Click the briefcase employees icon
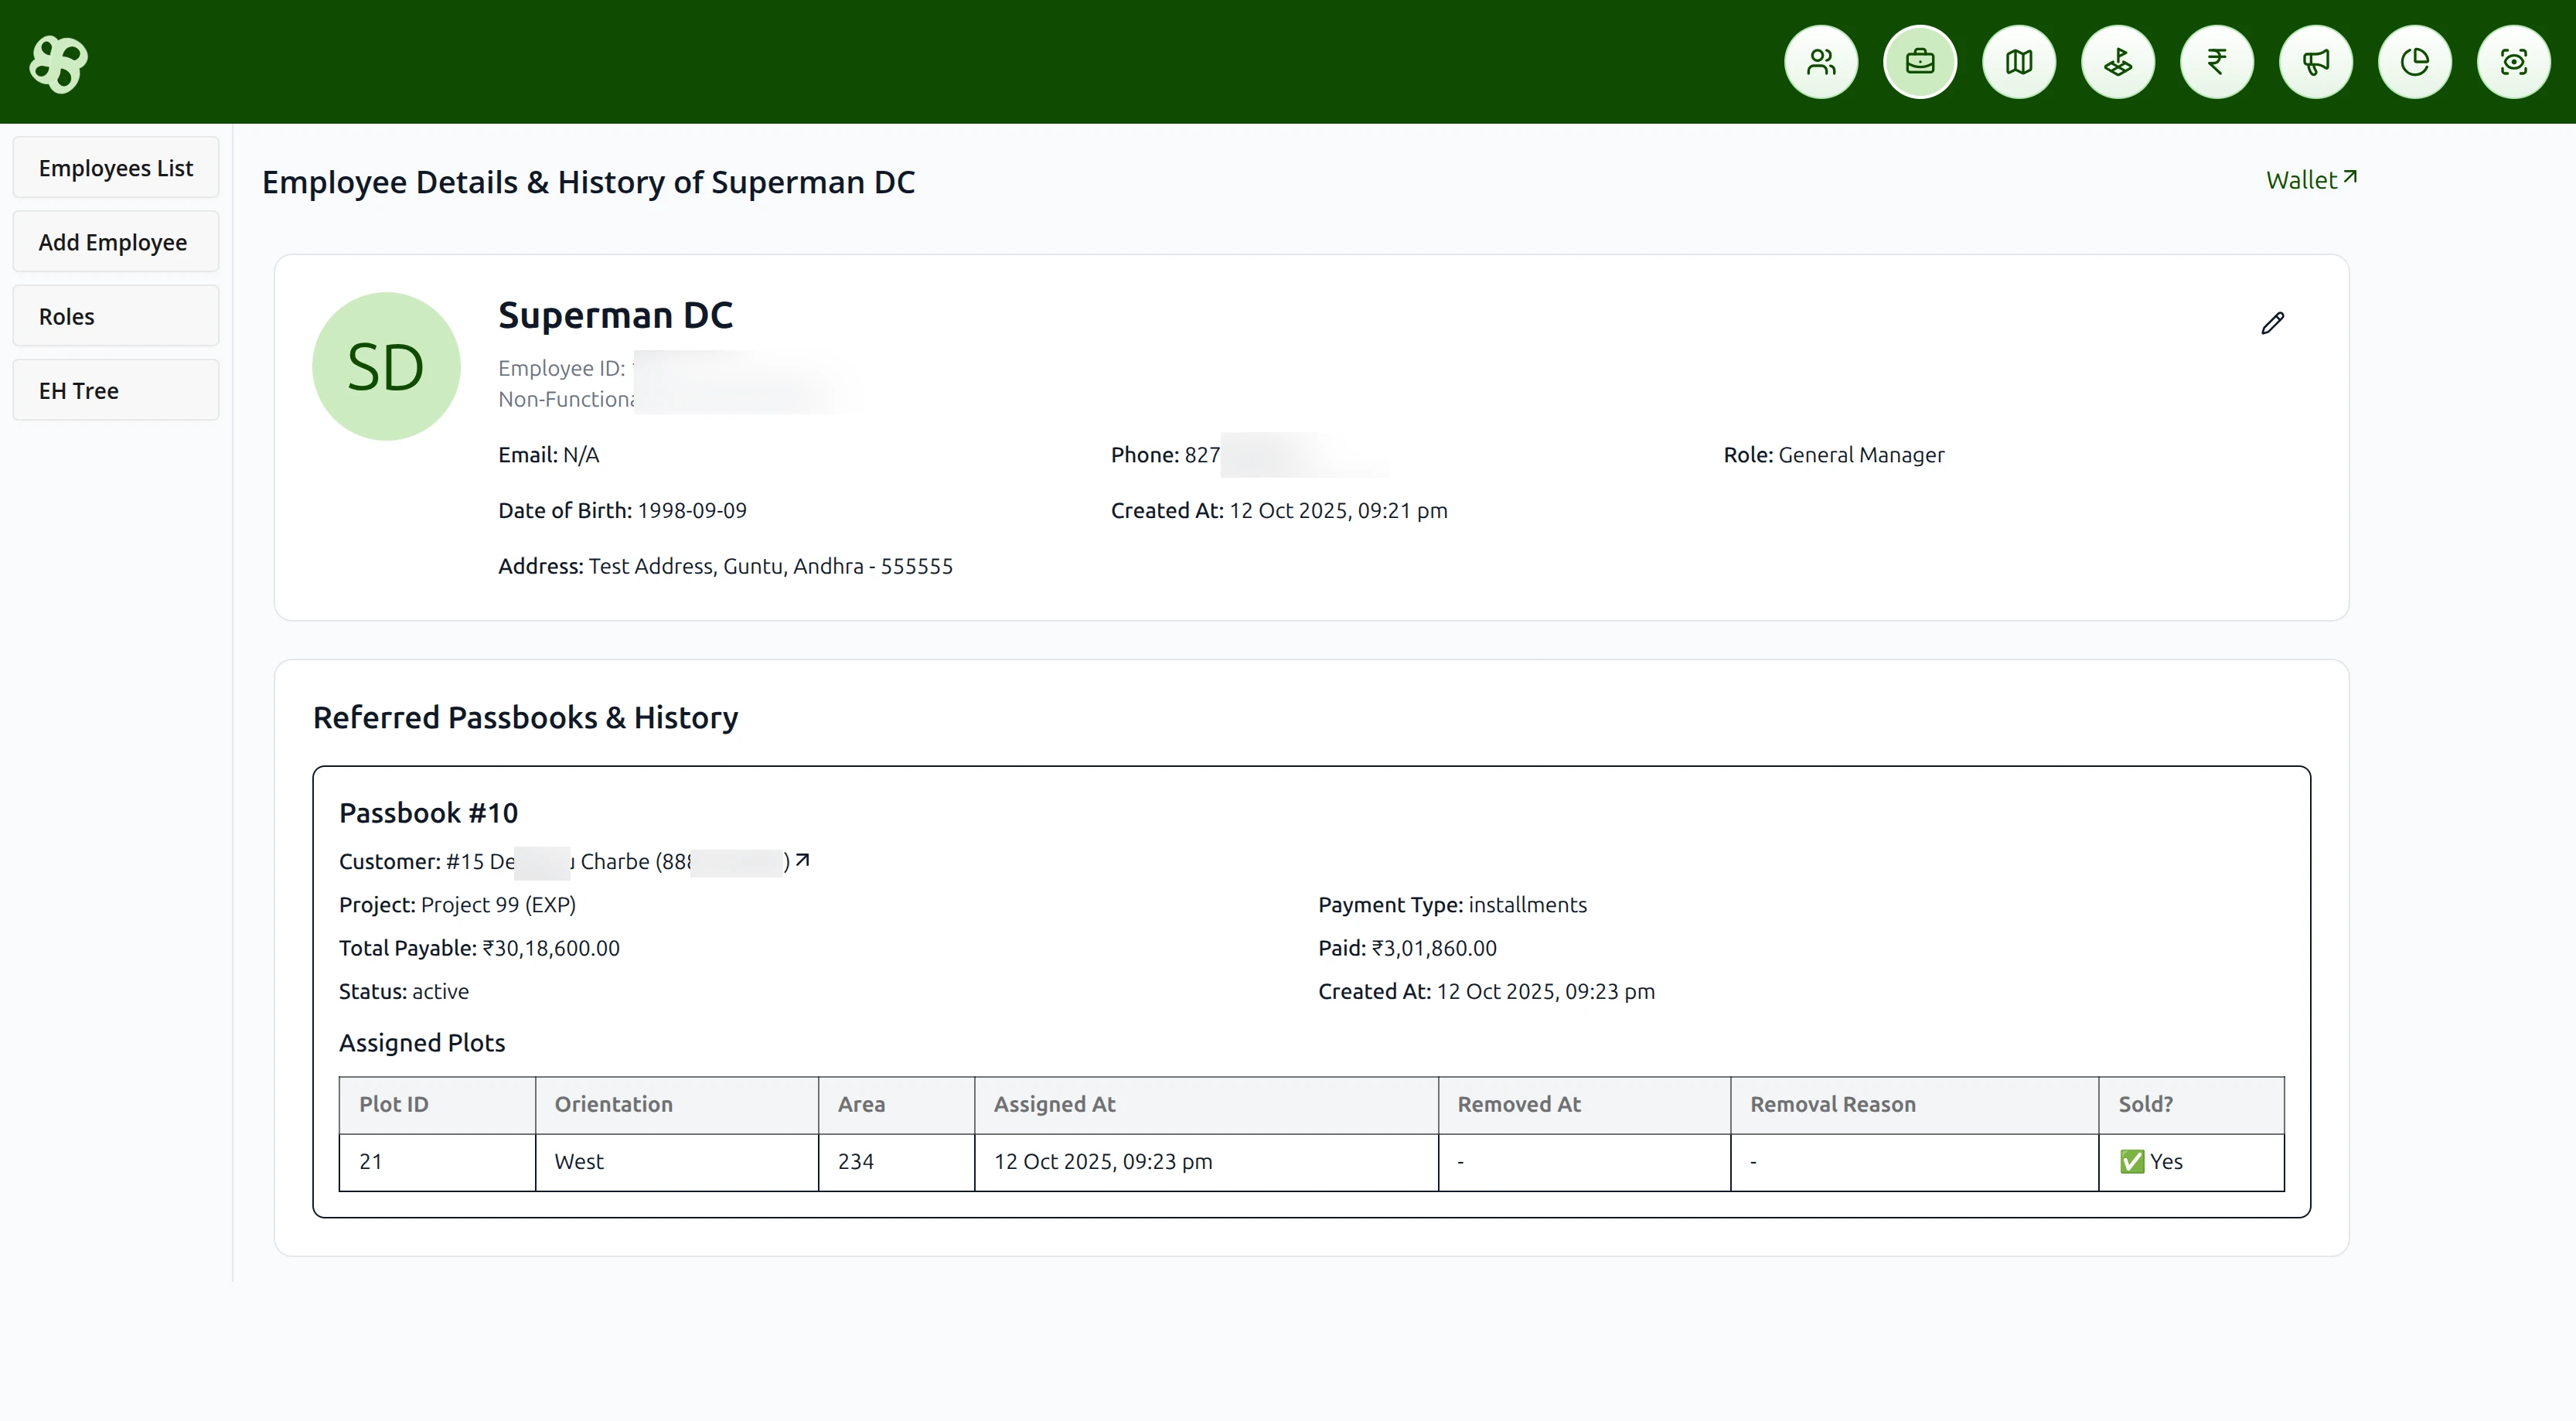 click(1919, 62)
